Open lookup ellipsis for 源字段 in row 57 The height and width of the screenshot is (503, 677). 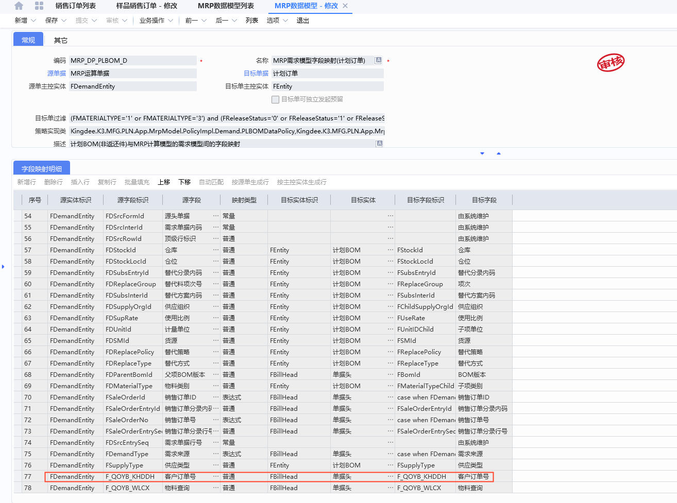pos(216,250)
